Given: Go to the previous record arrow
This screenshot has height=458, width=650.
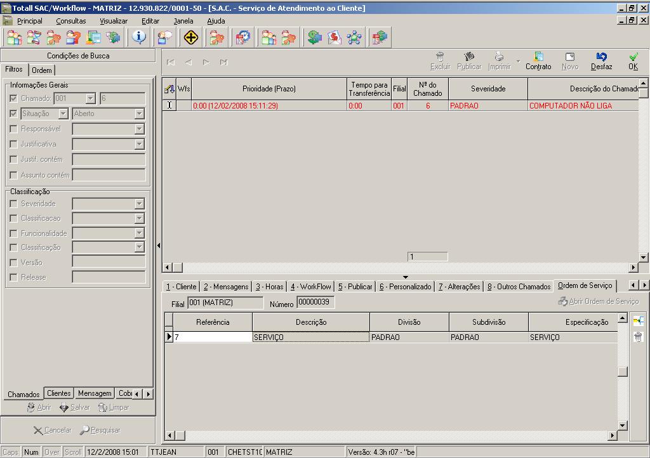Looking at the screenshot, I should coord(188,63).
